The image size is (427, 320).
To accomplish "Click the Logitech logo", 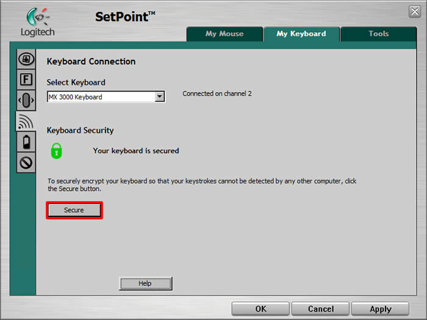I will (38, 23).
